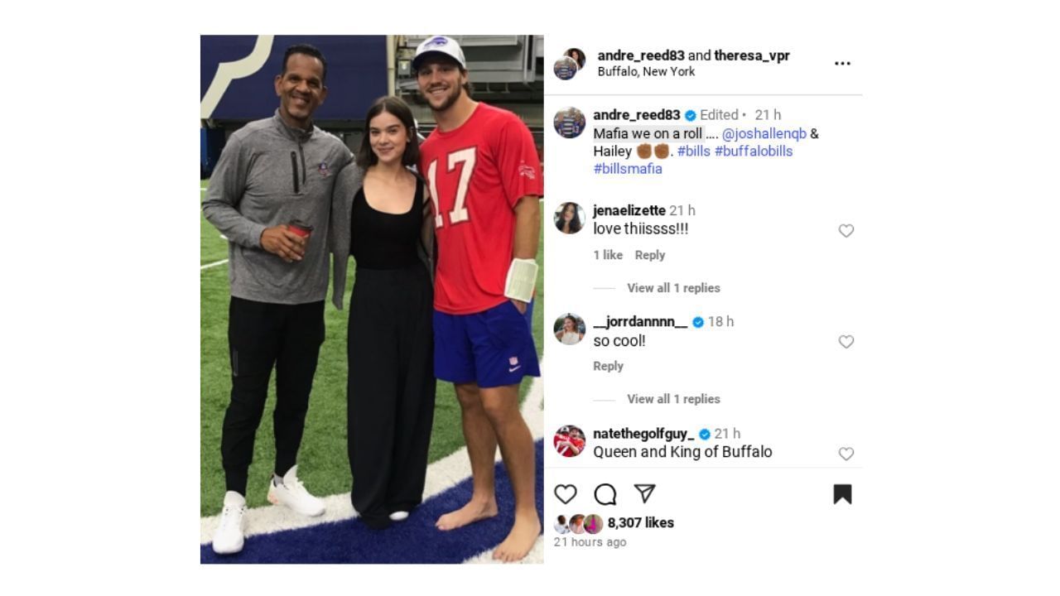This screenshot has height=596, width=1060.
Task: Open the comment bubble icon
Action: [605, 494]
